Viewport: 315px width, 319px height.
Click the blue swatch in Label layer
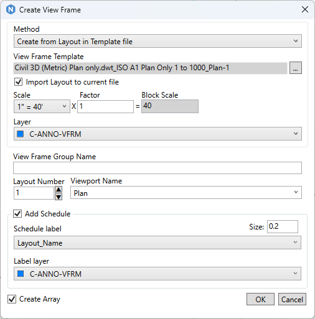click(x=21, y=274)
